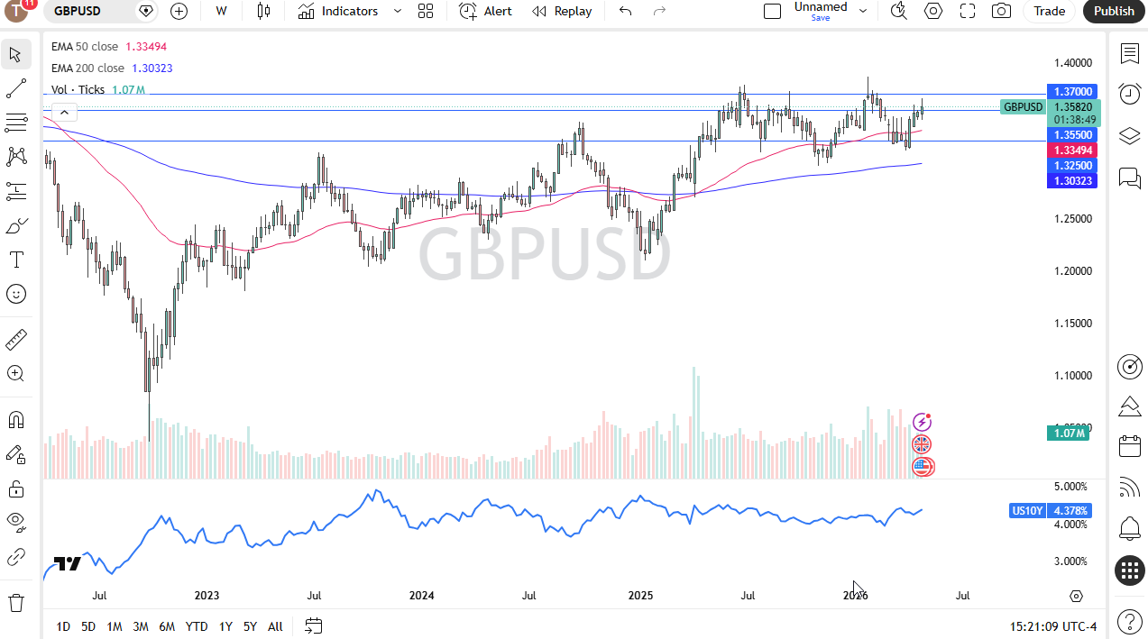Remove drawings with the trash icon
Screen dimensions: 1148x639
pos(15,601)
